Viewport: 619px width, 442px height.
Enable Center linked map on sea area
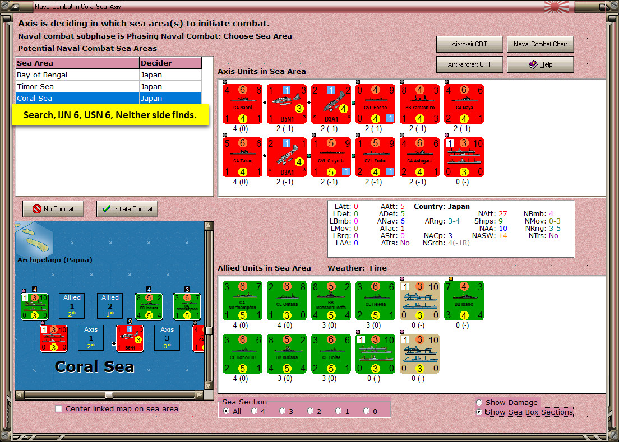(59, 409)
